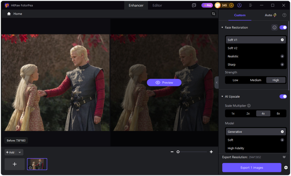Click the Add button
This screenshot has width=291, height=176.
[x=10, y=153]
